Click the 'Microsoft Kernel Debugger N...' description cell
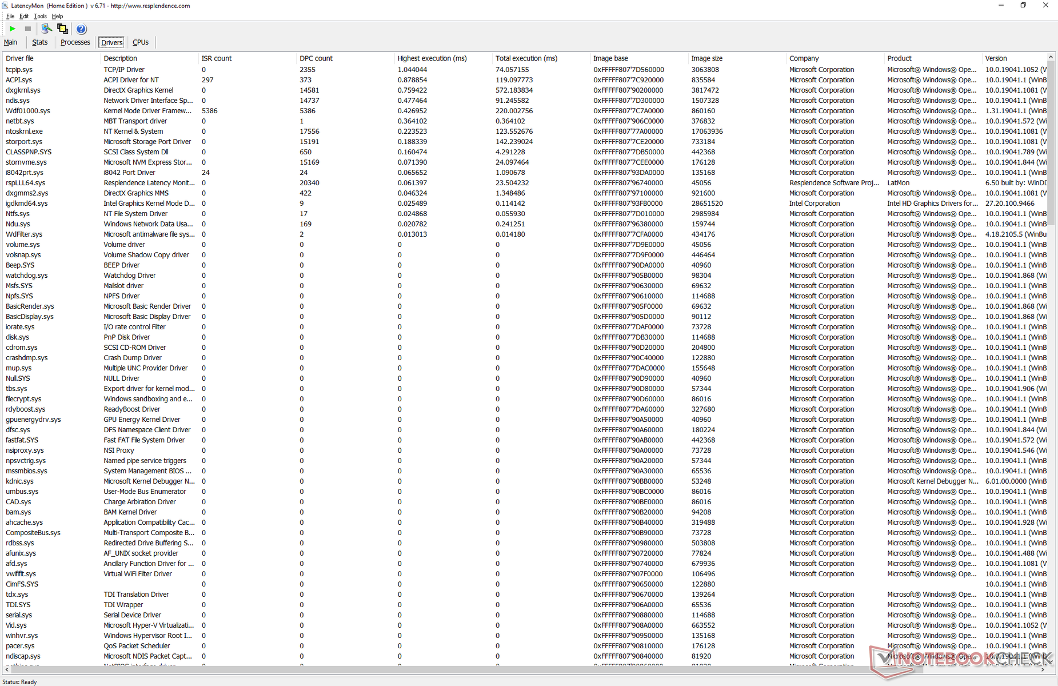Viewport: 1058px width, 686px height. point(149,481)
